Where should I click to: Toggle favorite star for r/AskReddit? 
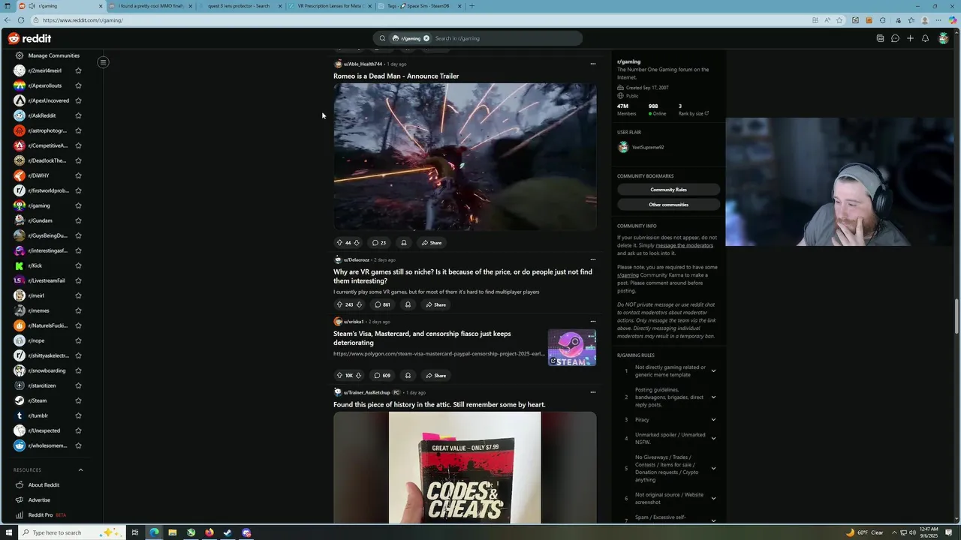[78, 115]
